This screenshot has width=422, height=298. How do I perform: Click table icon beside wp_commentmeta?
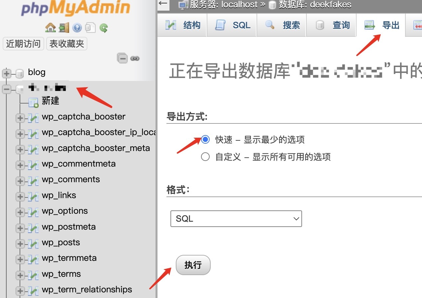pyautogui.click(x=33, y=165)
